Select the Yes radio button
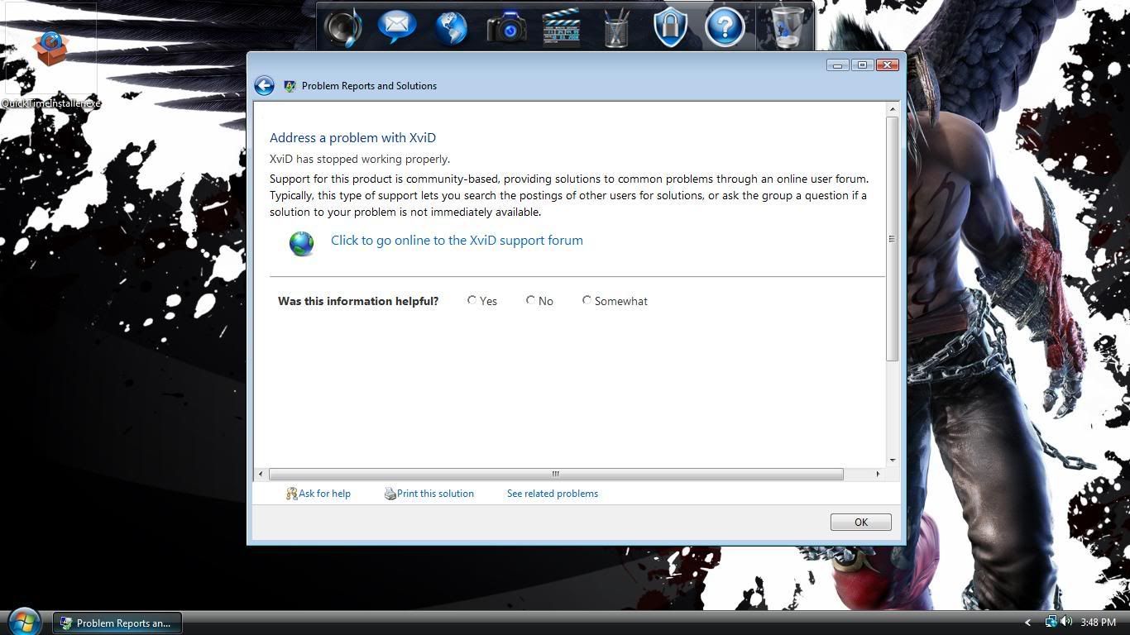This screenshot has width=1130, height=635. (472, 300)
